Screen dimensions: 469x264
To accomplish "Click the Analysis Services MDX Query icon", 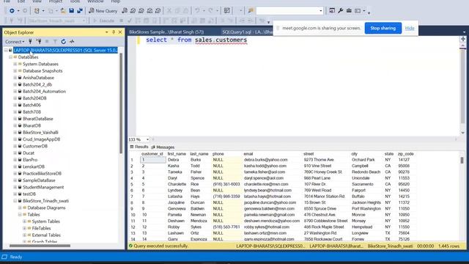I will pos(133,11).
